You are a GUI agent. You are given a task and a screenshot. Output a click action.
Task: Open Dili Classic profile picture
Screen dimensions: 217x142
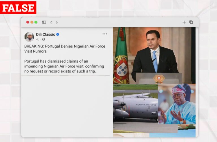[x=29, y=37]
